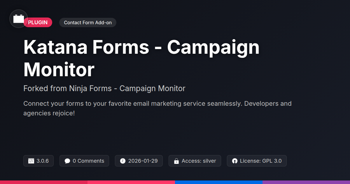Open the Contact Form Add-on category tag

88,22
